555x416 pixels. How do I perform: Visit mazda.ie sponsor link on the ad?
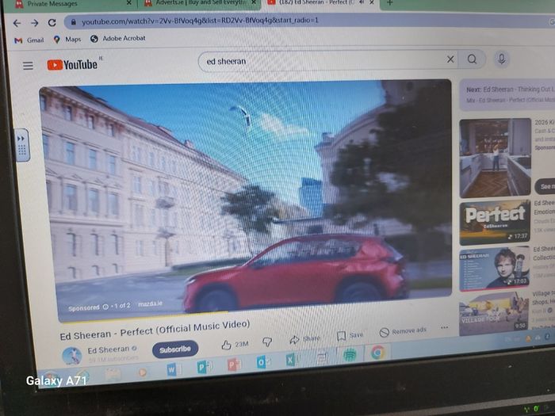coord(150,303)
